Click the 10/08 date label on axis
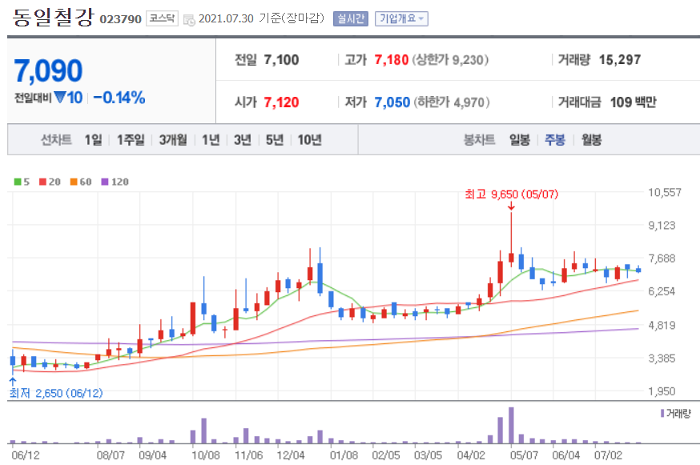 tap(205, 455)
